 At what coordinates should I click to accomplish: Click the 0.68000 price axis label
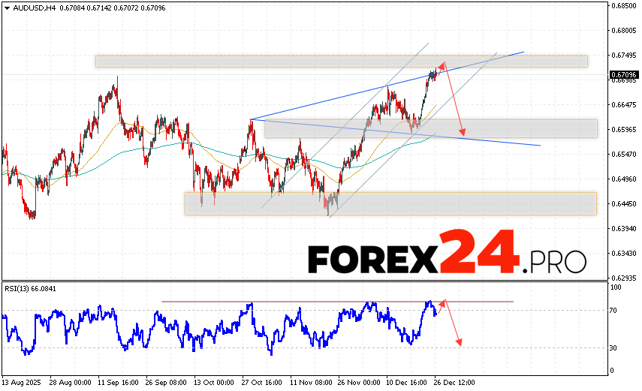[624, 30]
